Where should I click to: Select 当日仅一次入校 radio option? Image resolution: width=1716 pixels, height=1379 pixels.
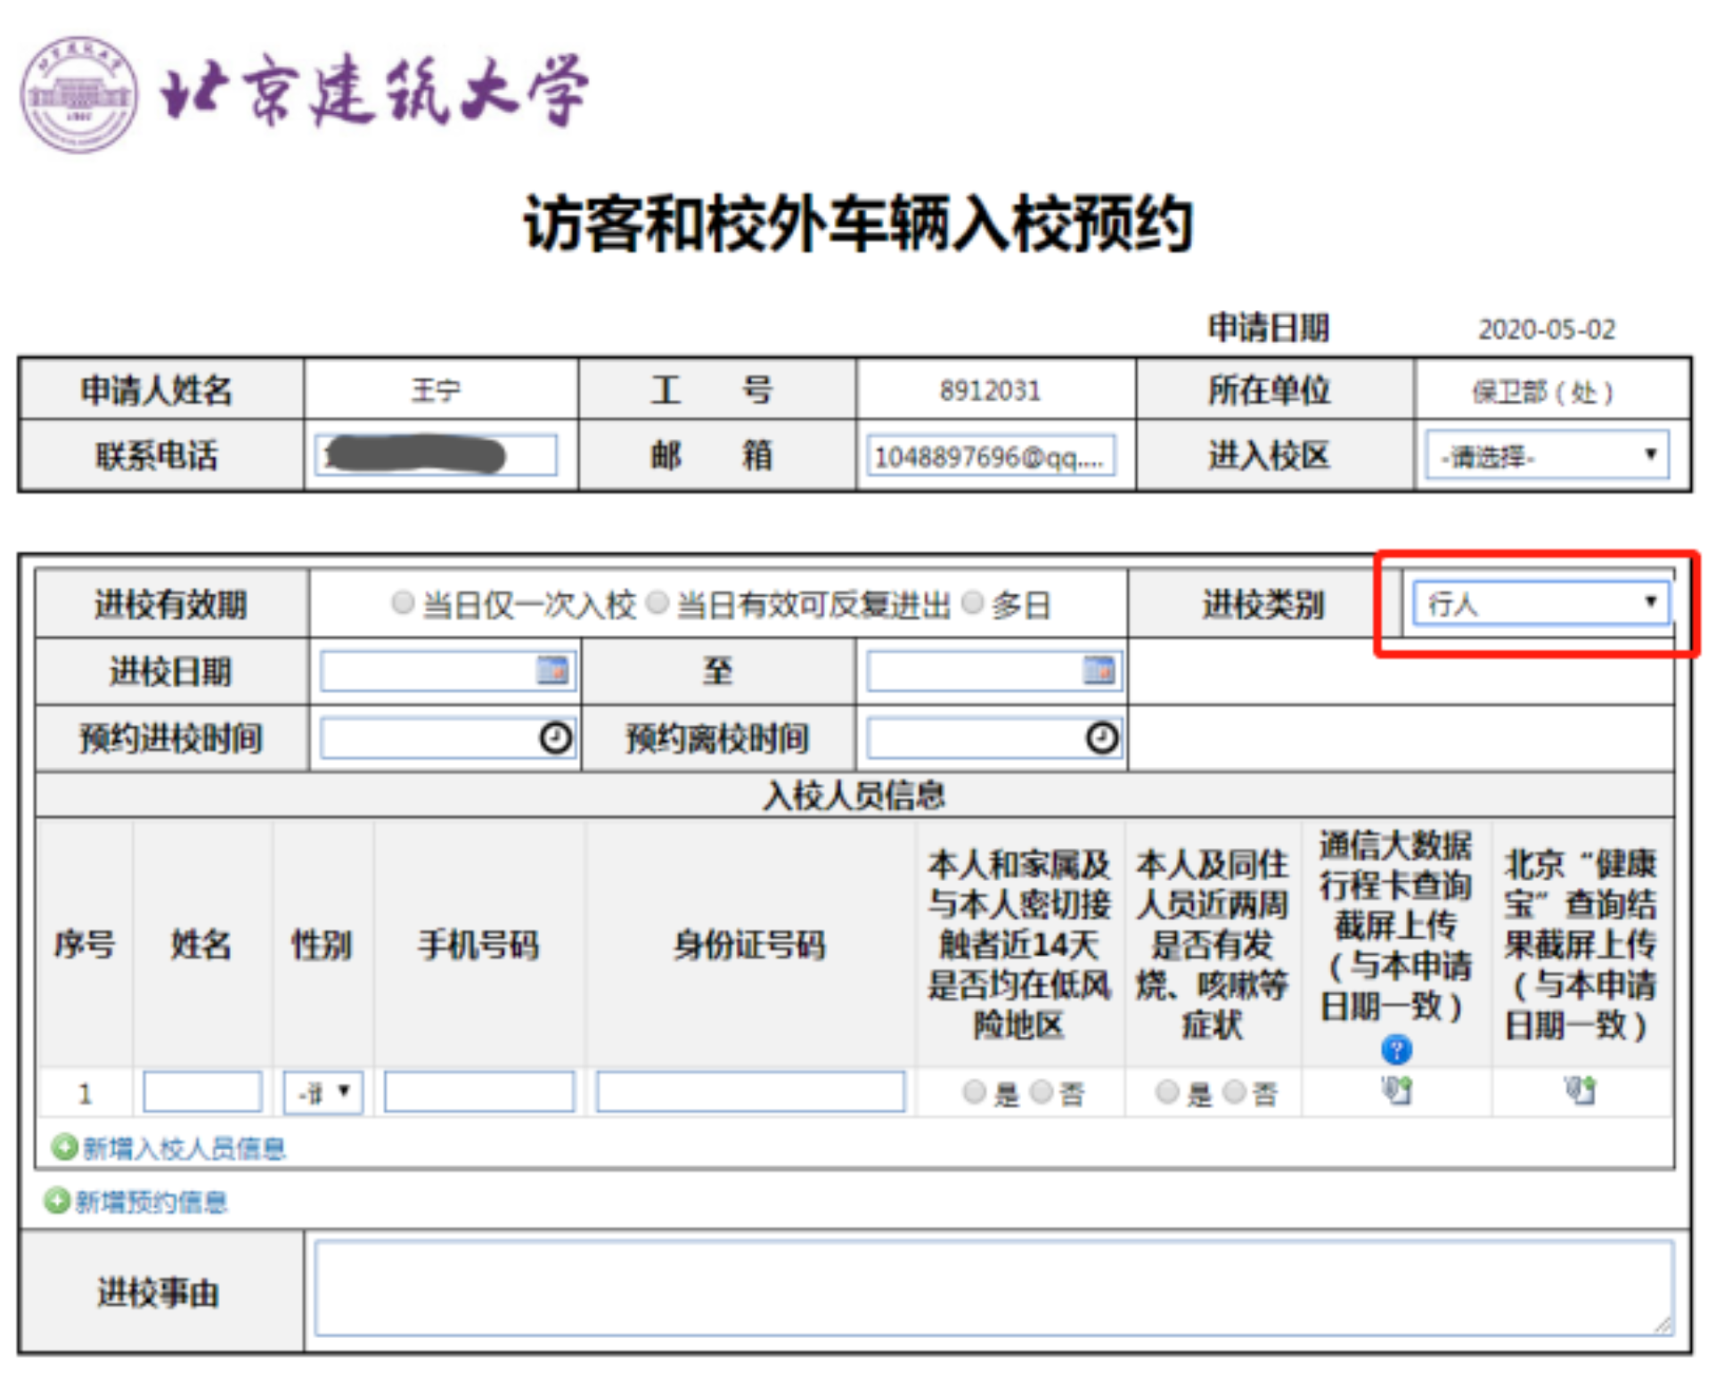403,603
